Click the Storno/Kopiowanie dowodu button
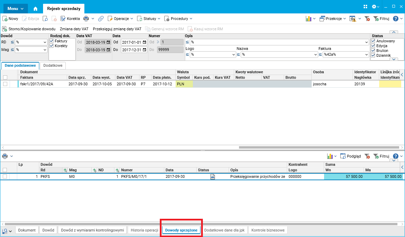405x237 pixels. (x=29, y=29)
